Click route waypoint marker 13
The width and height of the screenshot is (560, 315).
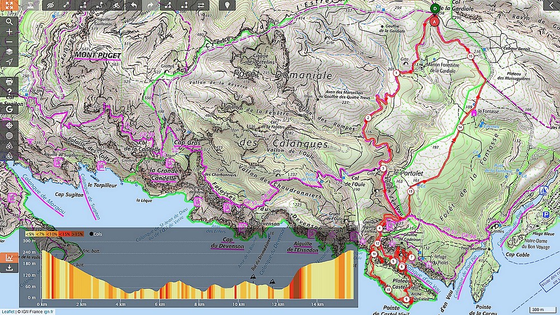pos(410,192)
